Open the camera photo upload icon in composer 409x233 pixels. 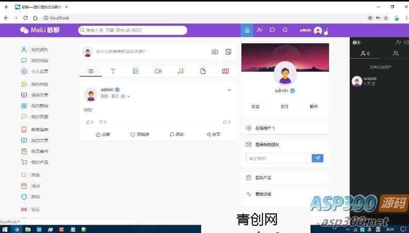pos(215,52)
